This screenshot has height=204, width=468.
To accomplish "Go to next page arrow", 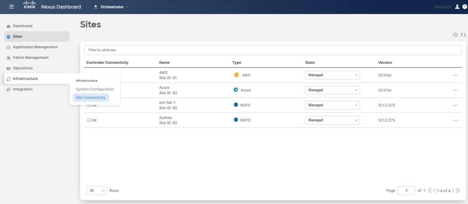I will pyautogui.click(x=453, y=191).
